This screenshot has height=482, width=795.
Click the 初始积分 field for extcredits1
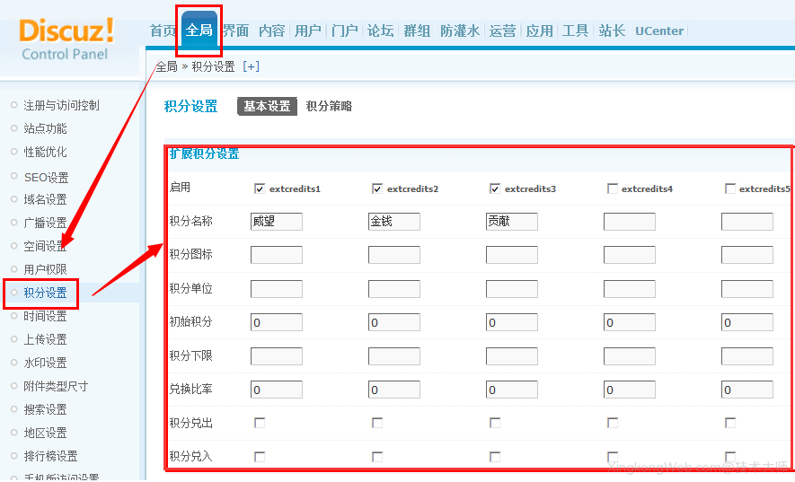click(277, 322)
